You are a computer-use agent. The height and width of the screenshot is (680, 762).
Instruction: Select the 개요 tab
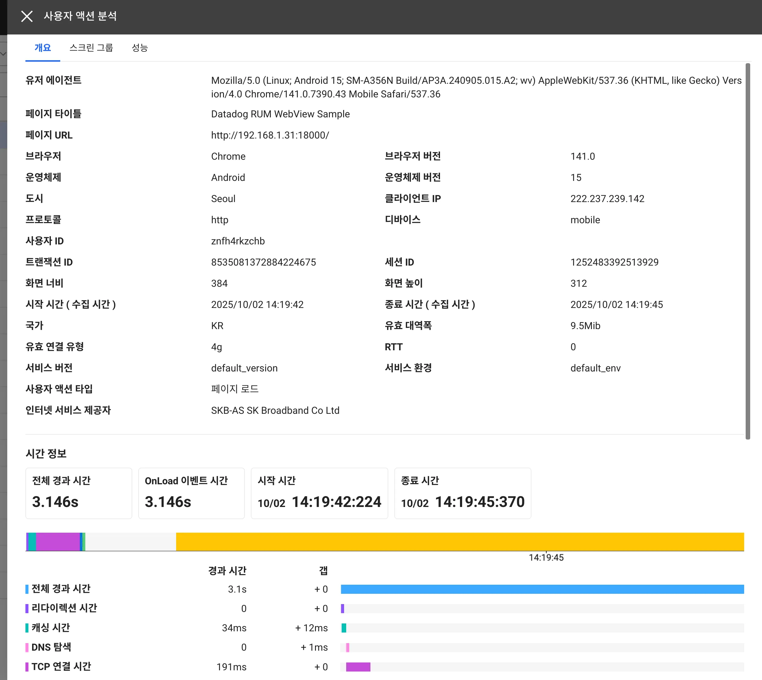[x=43, y=48]
